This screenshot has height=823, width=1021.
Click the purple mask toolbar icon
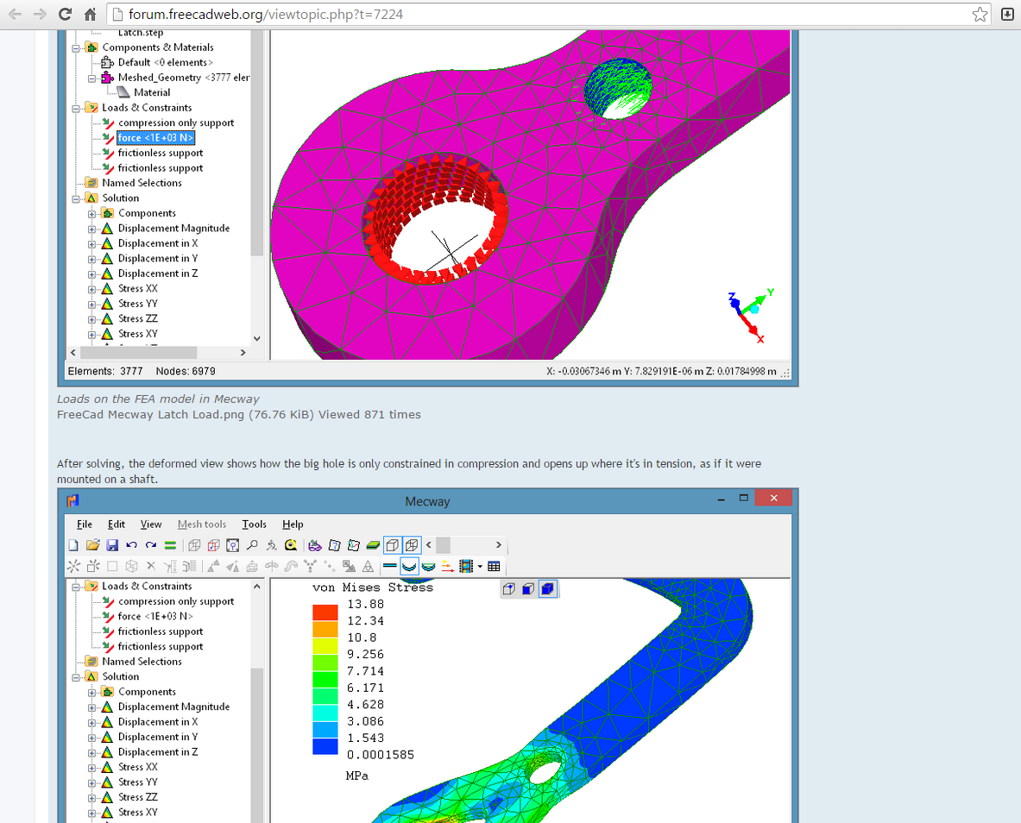[x=315, y=545]
